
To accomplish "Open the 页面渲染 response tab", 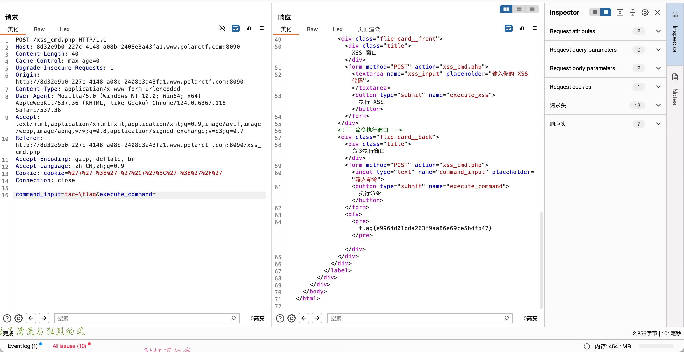I will click(369, 29).
